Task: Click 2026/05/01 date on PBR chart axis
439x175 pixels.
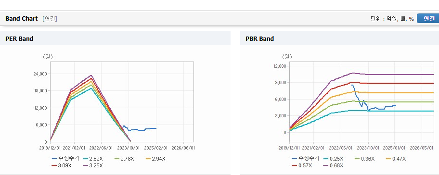Action: [422, 148]
